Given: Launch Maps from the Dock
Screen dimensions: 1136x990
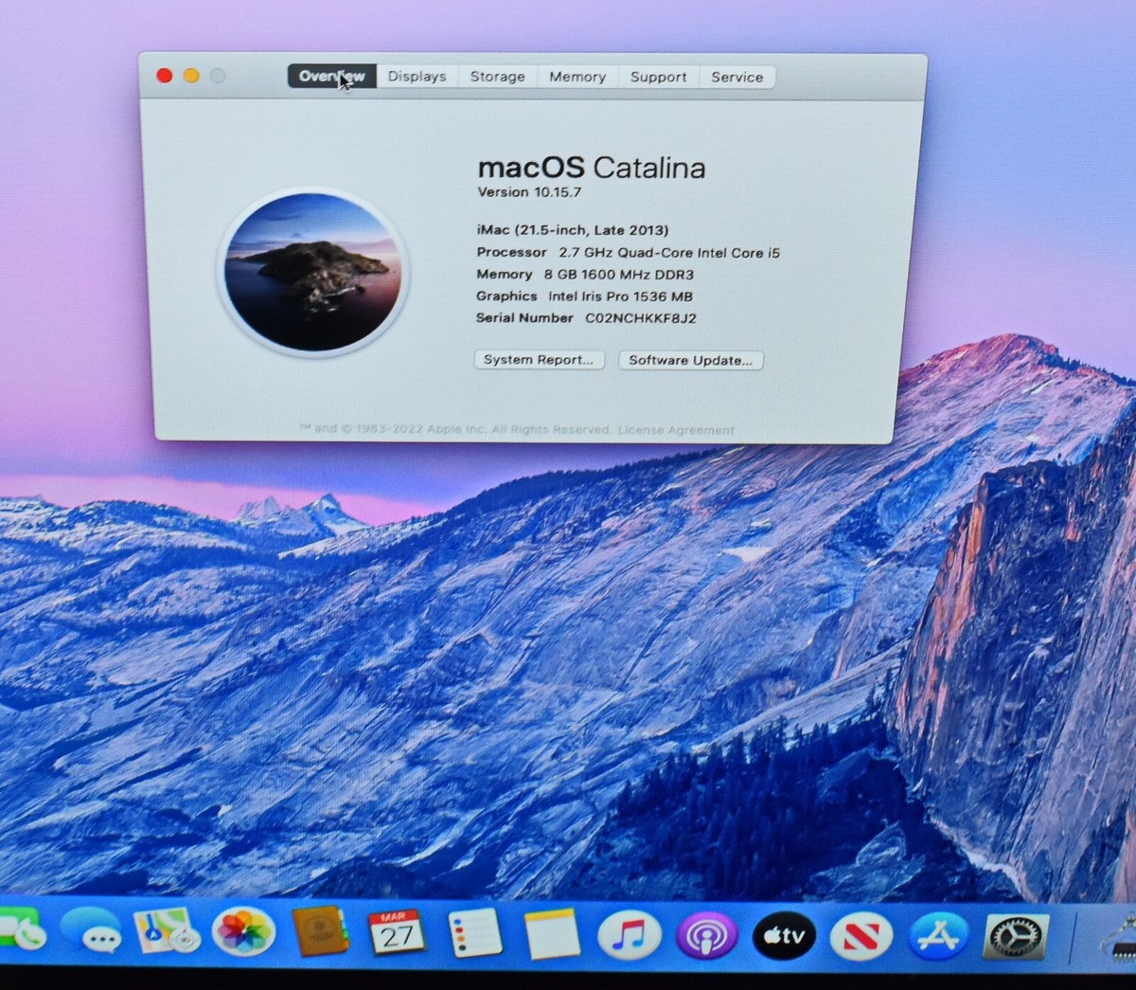Looking at the screenshot, I should point(167,931).
